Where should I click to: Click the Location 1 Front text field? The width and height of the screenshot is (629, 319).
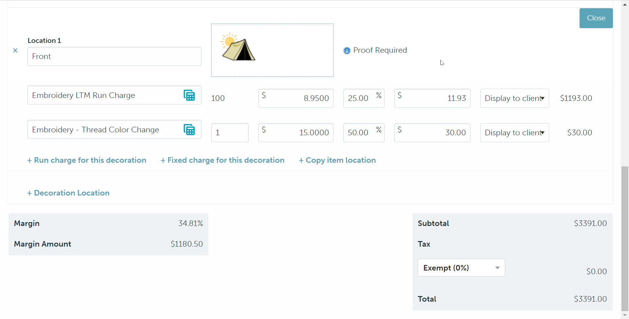[114, 56]
